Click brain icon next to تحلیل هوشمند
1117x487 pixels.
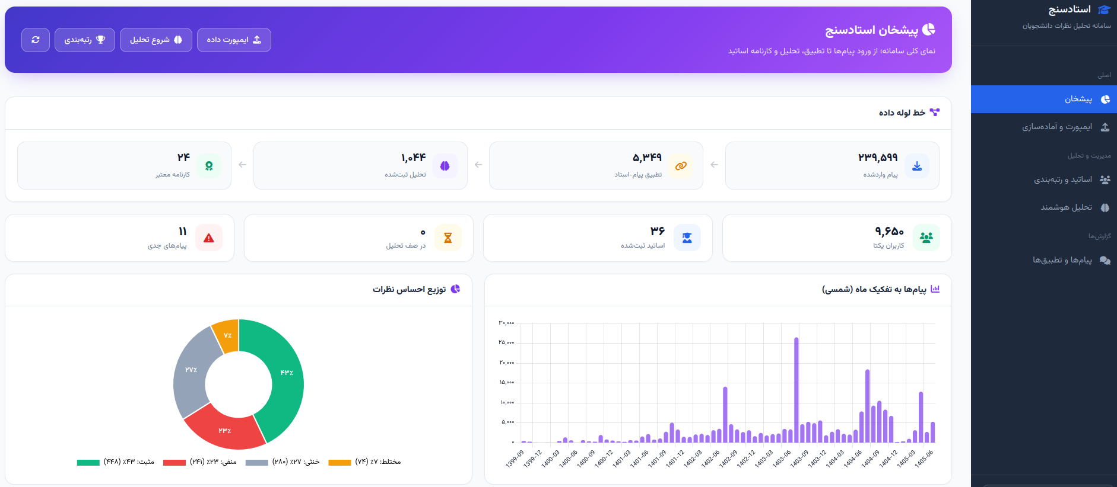tap(1105, 207)
